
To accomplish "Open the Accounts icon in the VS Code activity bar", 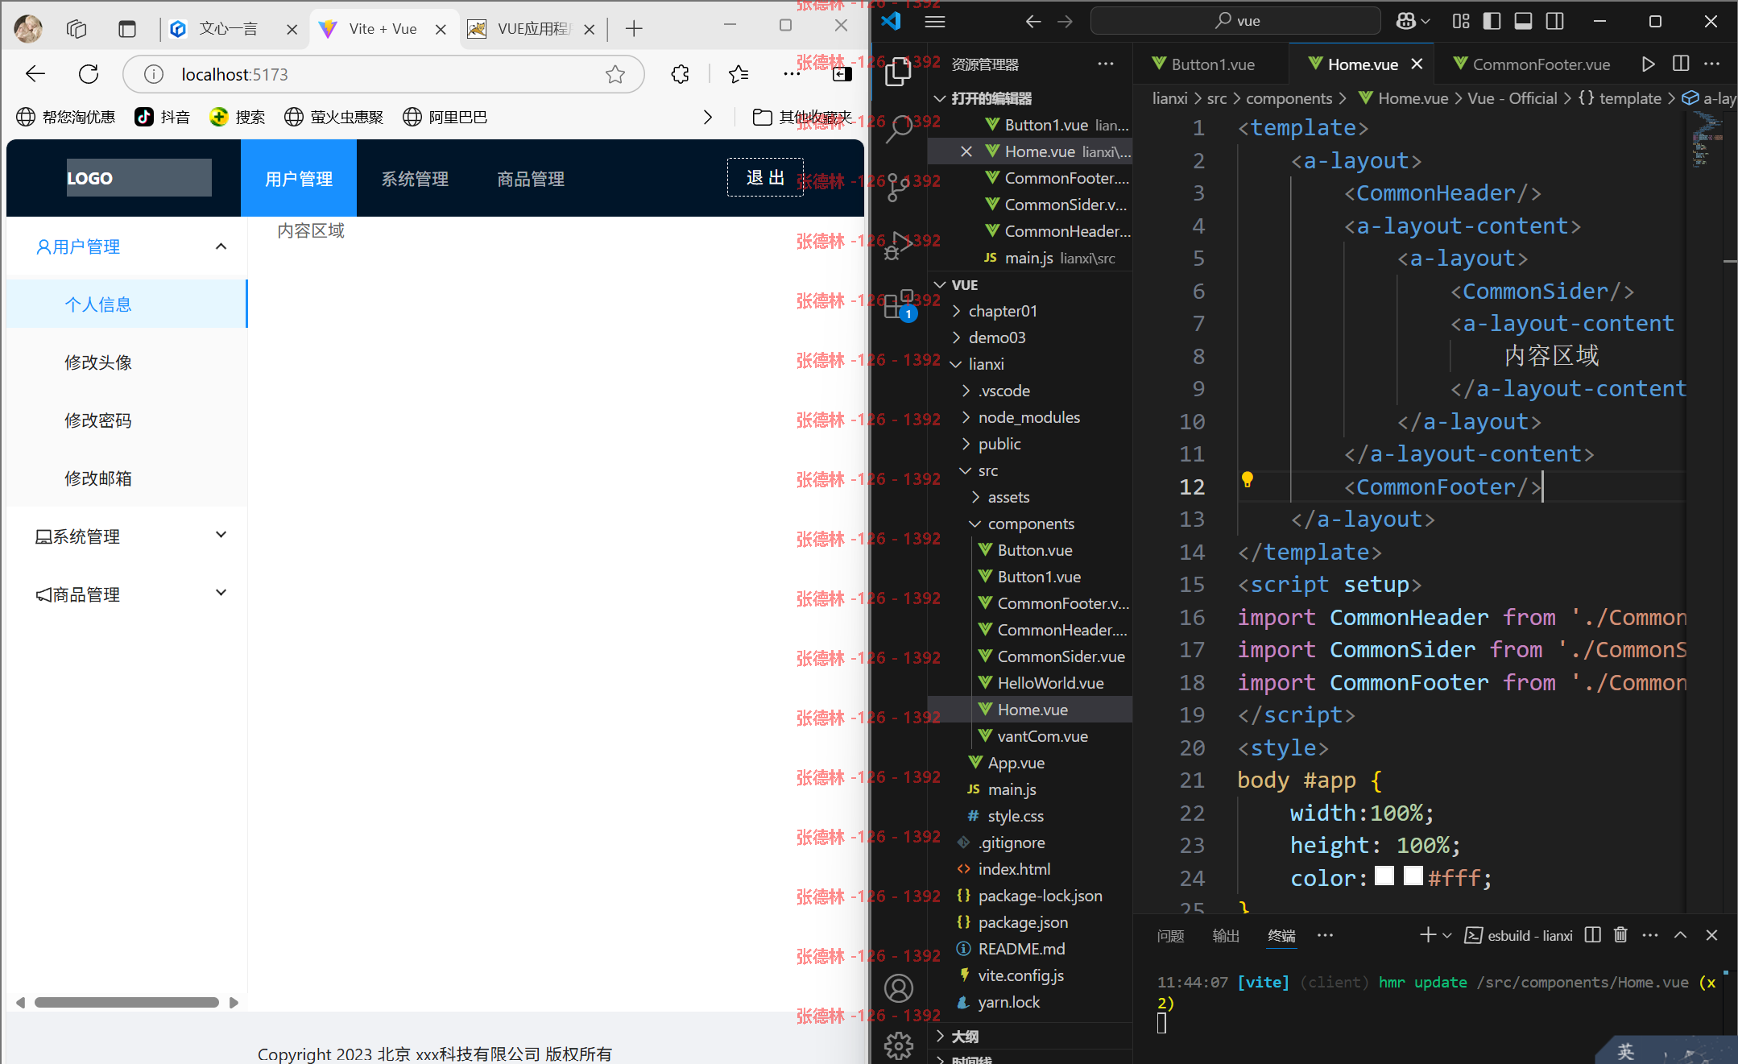I will point(898,988).
